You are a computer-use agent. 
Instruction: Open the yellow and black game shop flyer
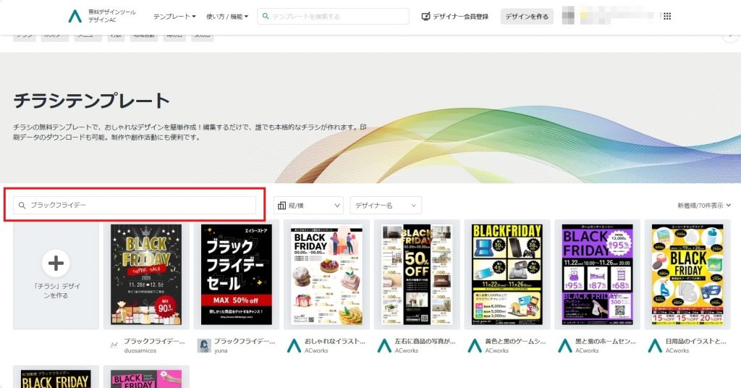(507, 275)
